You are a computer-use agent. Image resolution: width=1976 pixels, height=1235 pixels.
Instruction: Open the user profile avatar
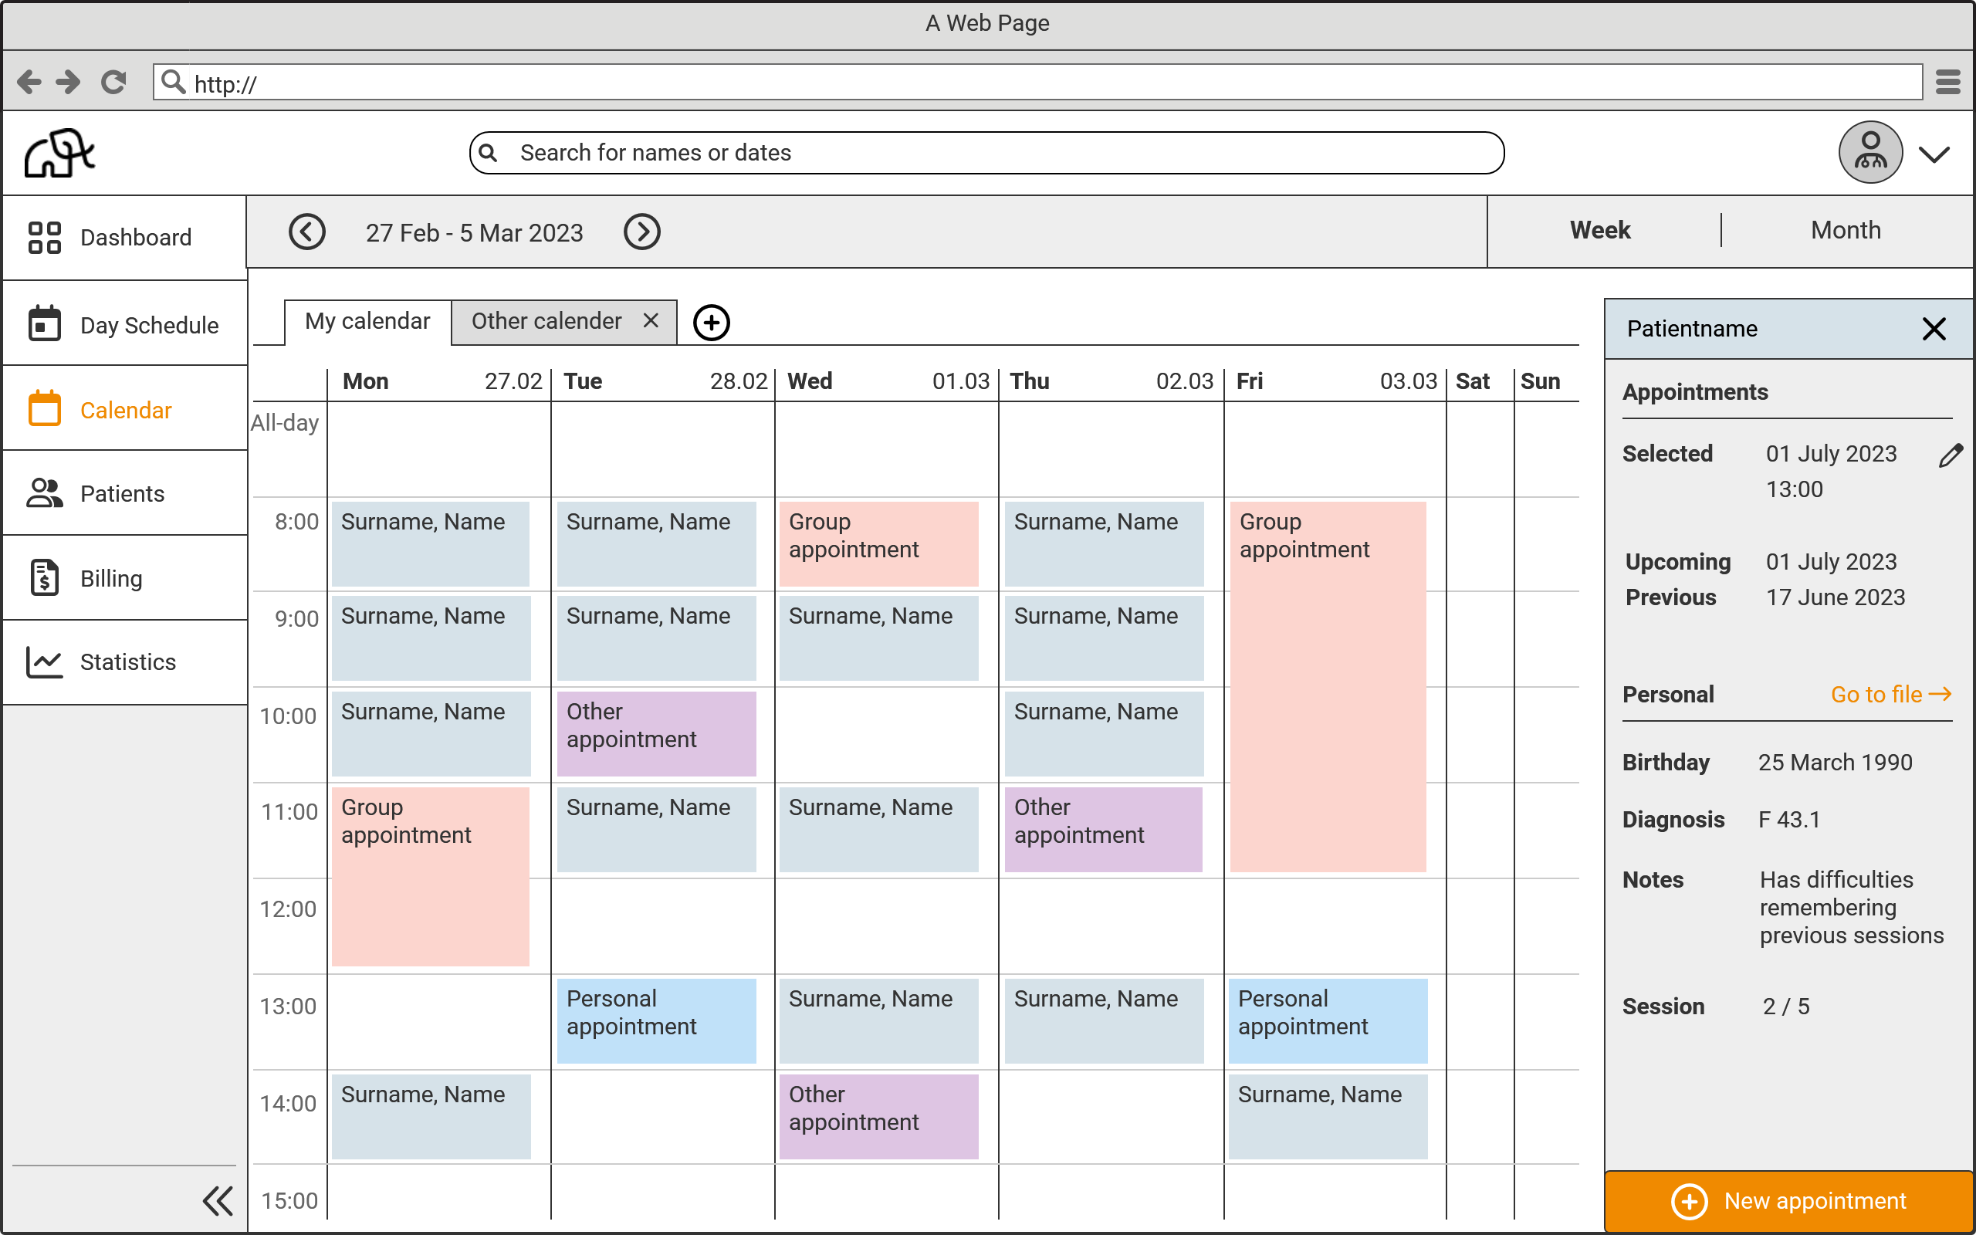1869,152
